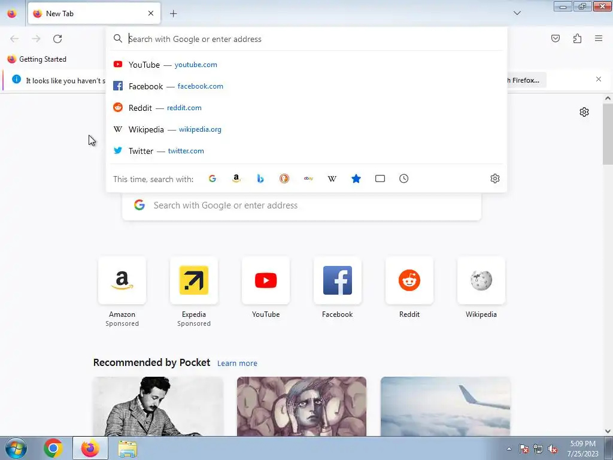Search this time with Google
Viewport: 613px width, 460px height.
click(213, 178)
